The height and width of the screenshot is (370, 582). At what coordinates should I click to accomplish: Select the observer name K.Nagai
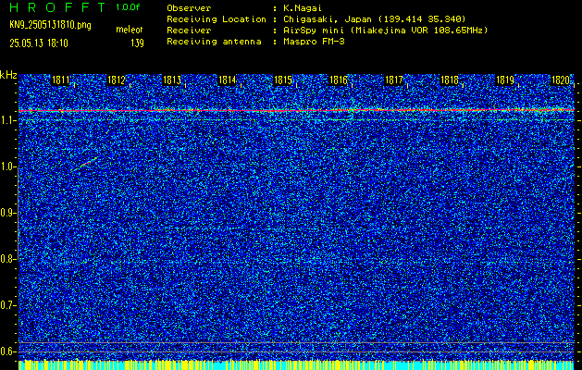(303, 8)
